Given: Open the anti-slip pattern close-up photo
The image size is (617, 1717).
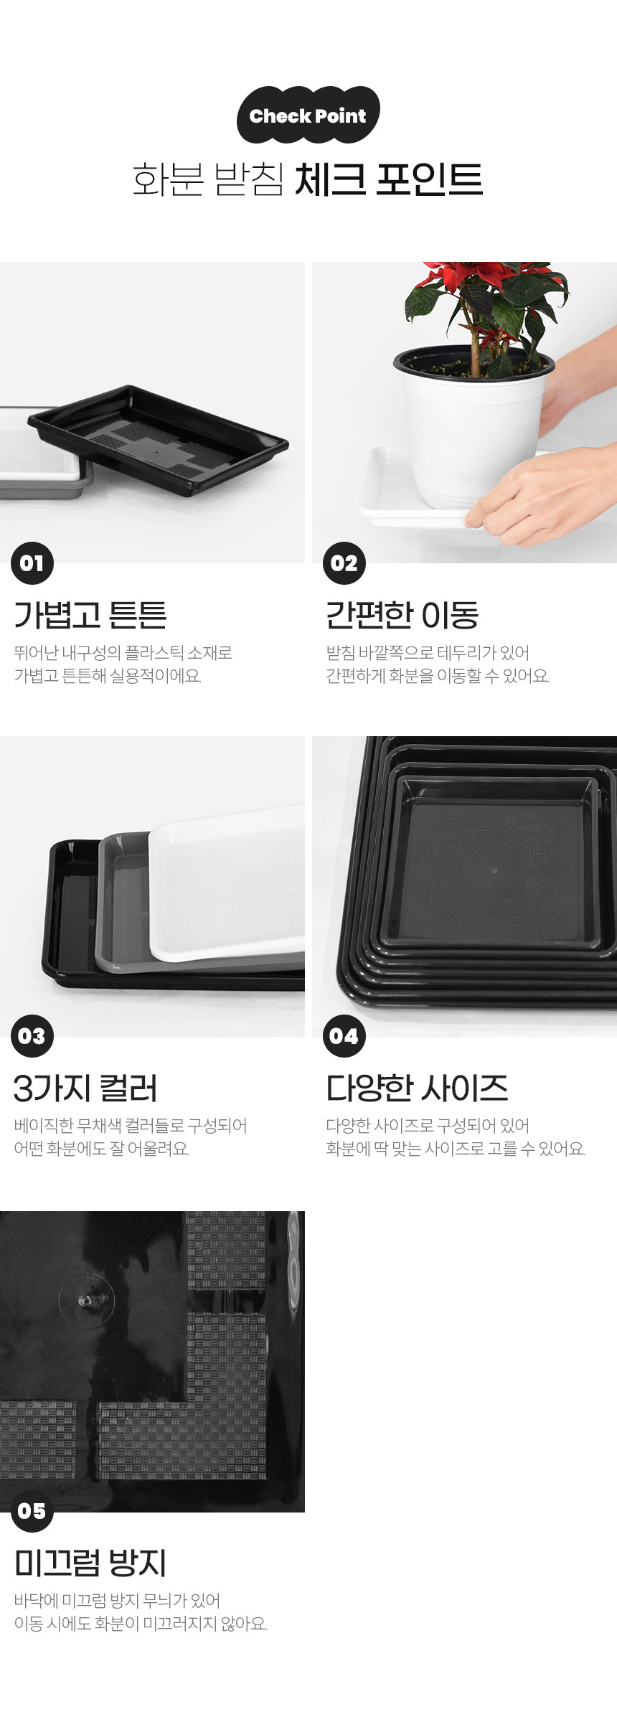Looking at the screenshot, I should 152,1361.
